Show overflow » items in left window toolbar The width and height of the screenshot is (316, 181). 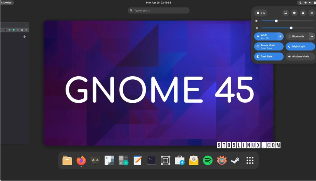[x=18, y=30]
